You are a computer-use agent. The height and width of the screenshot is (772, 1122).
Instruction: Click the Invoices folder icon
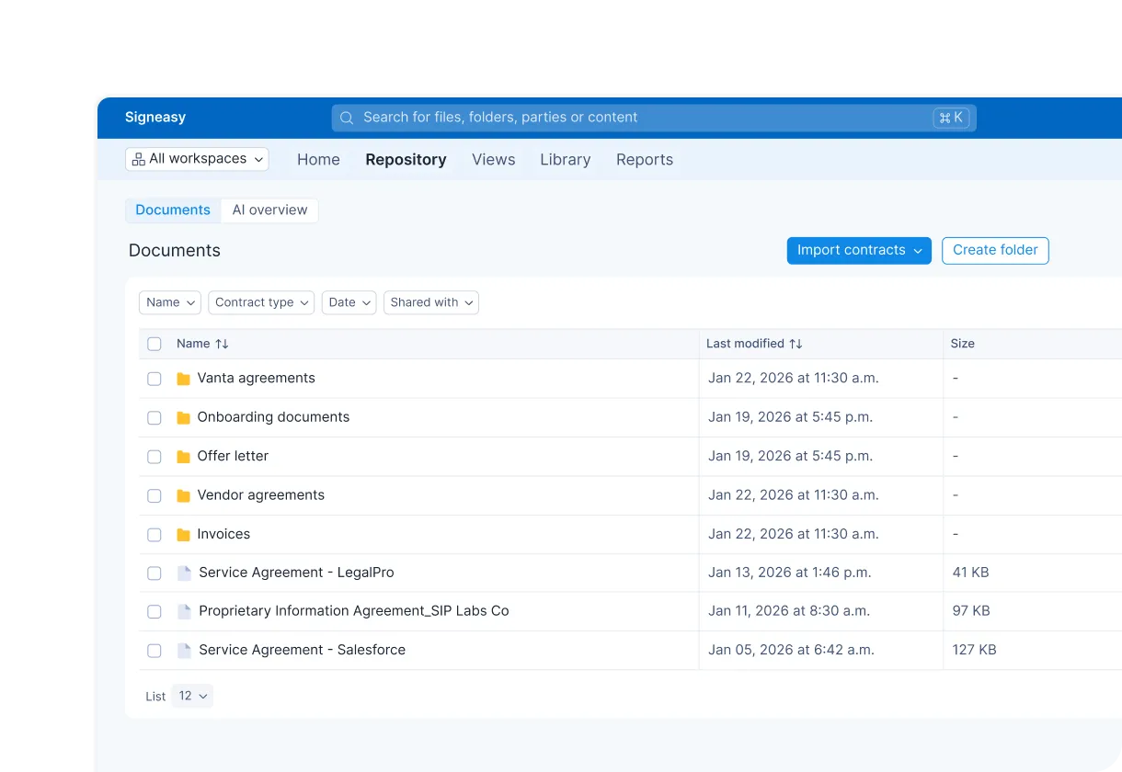pos(183,534)
